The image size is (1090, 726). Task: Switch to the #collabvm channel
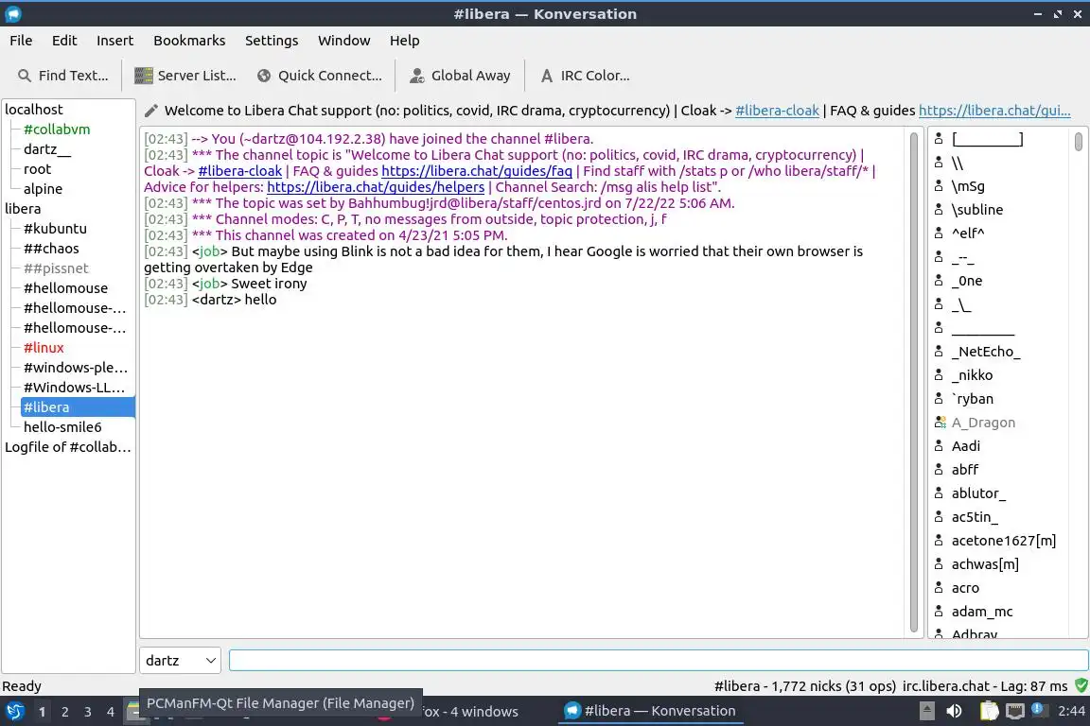57,130
